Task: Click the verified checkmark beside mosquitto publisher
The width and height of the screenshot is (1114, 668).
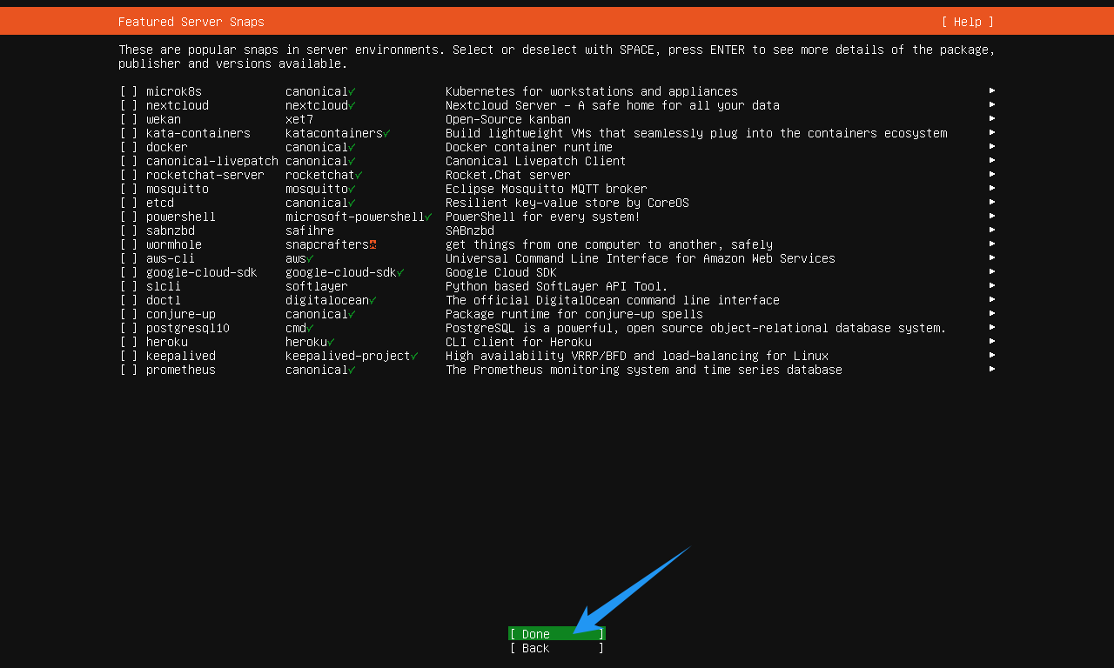Action: [352, 189]
